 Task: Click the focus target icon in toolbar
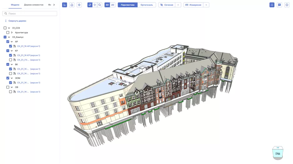pos(79,5)
